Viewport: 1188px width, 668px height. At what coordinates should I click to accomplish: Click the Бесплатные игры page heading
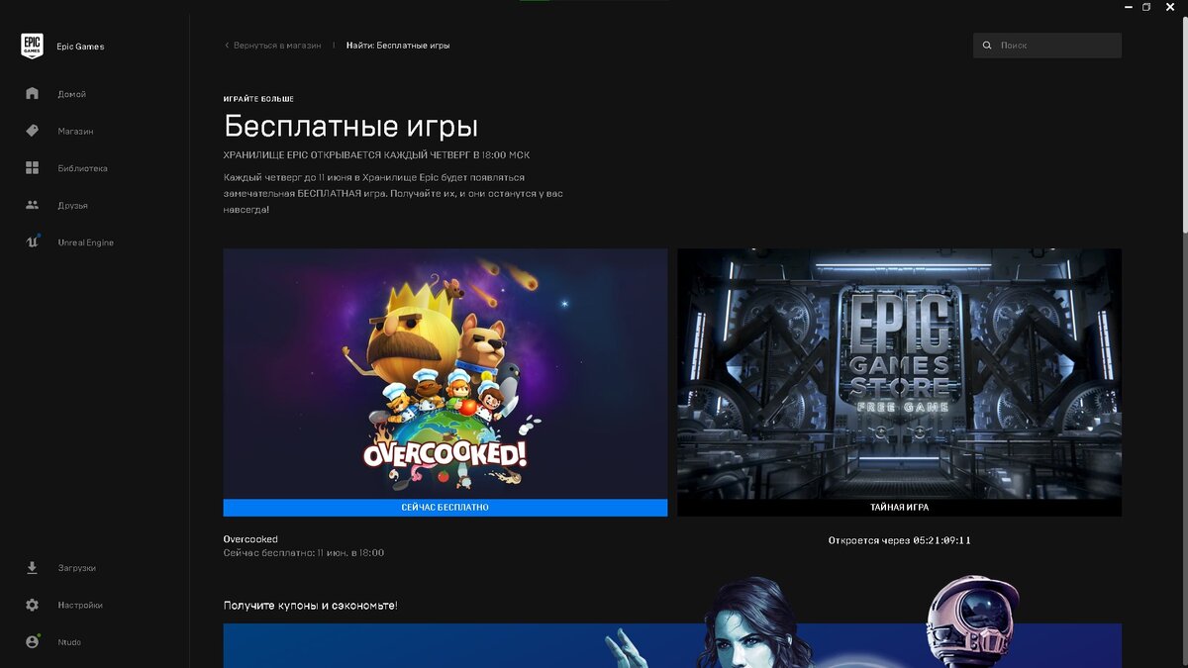351,127
